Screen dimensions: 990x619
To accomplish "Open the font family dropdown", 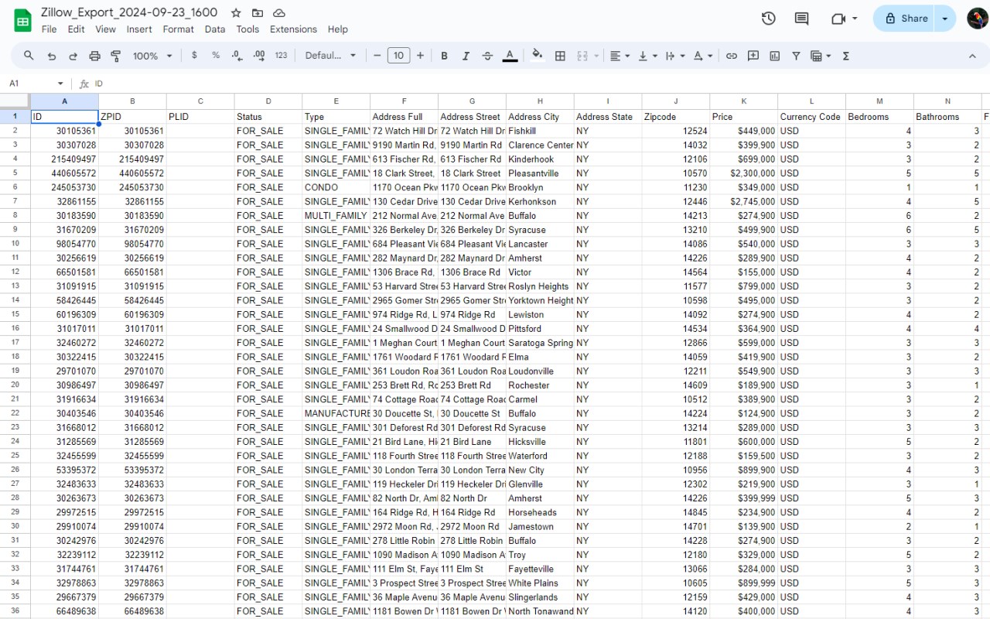I will (330, 56).
